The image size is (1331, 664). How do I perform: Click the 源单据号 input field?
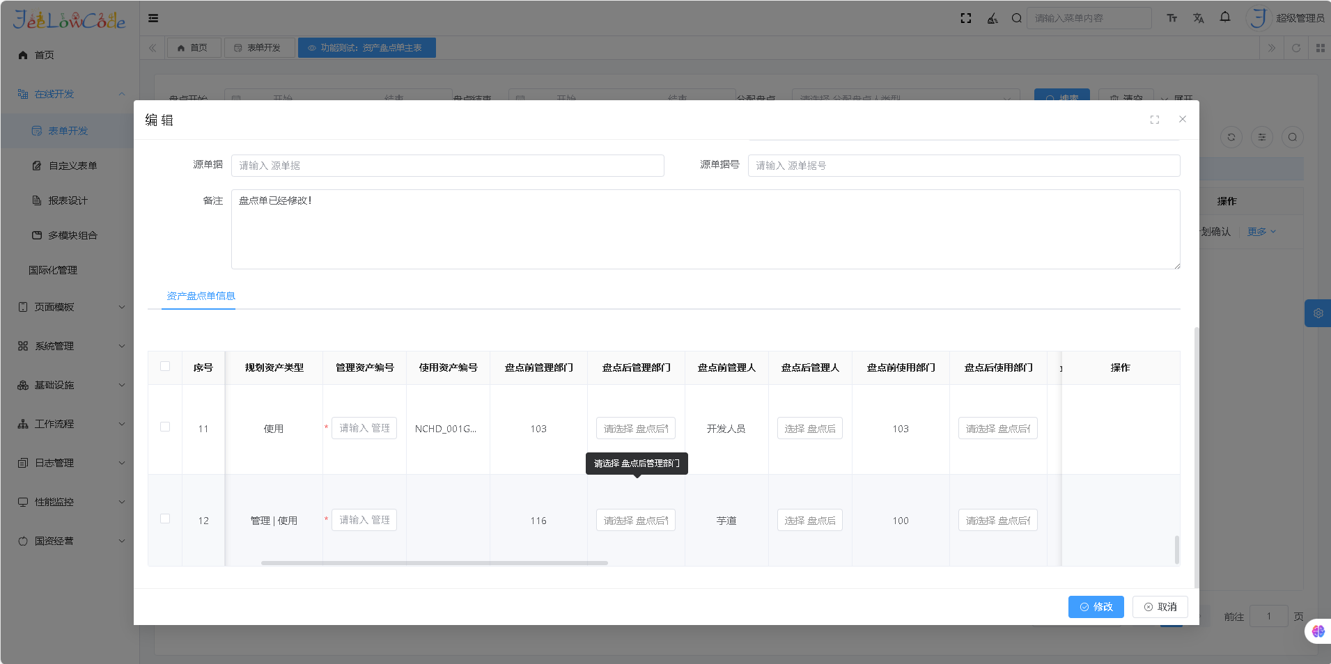(963, 166)
